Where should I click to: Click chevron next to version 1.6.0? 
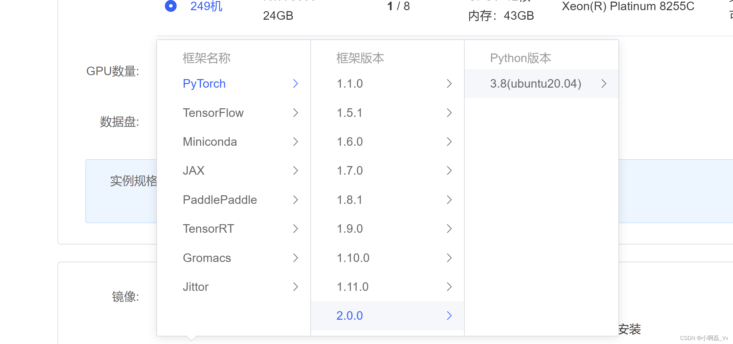point(449,142)
